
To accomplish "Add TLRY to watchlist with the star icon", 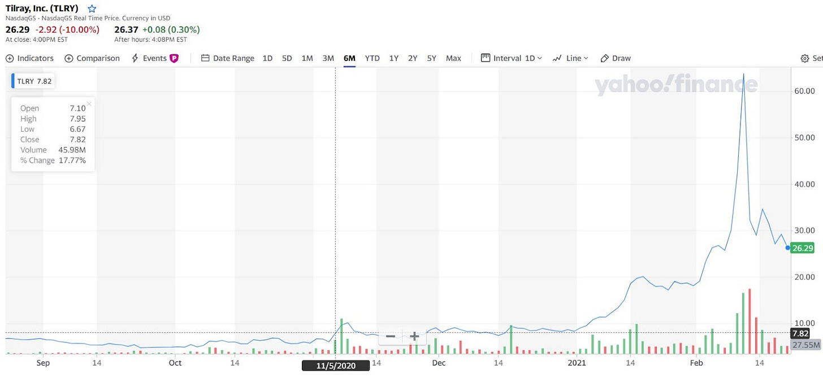I will coord(92,9).
